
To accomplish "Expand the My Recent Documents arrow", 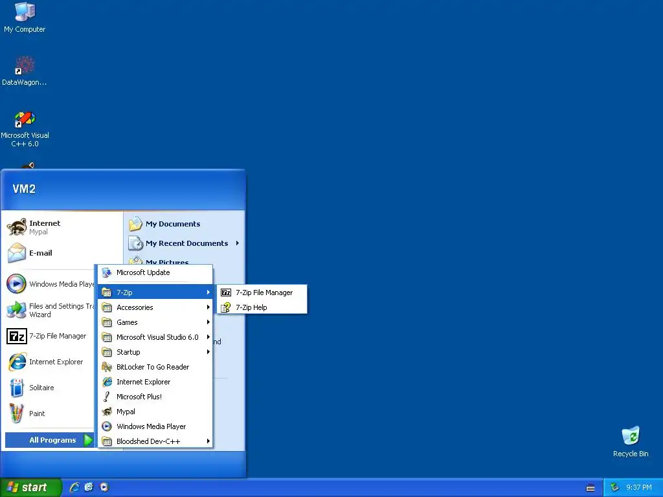I will point(237,243).
